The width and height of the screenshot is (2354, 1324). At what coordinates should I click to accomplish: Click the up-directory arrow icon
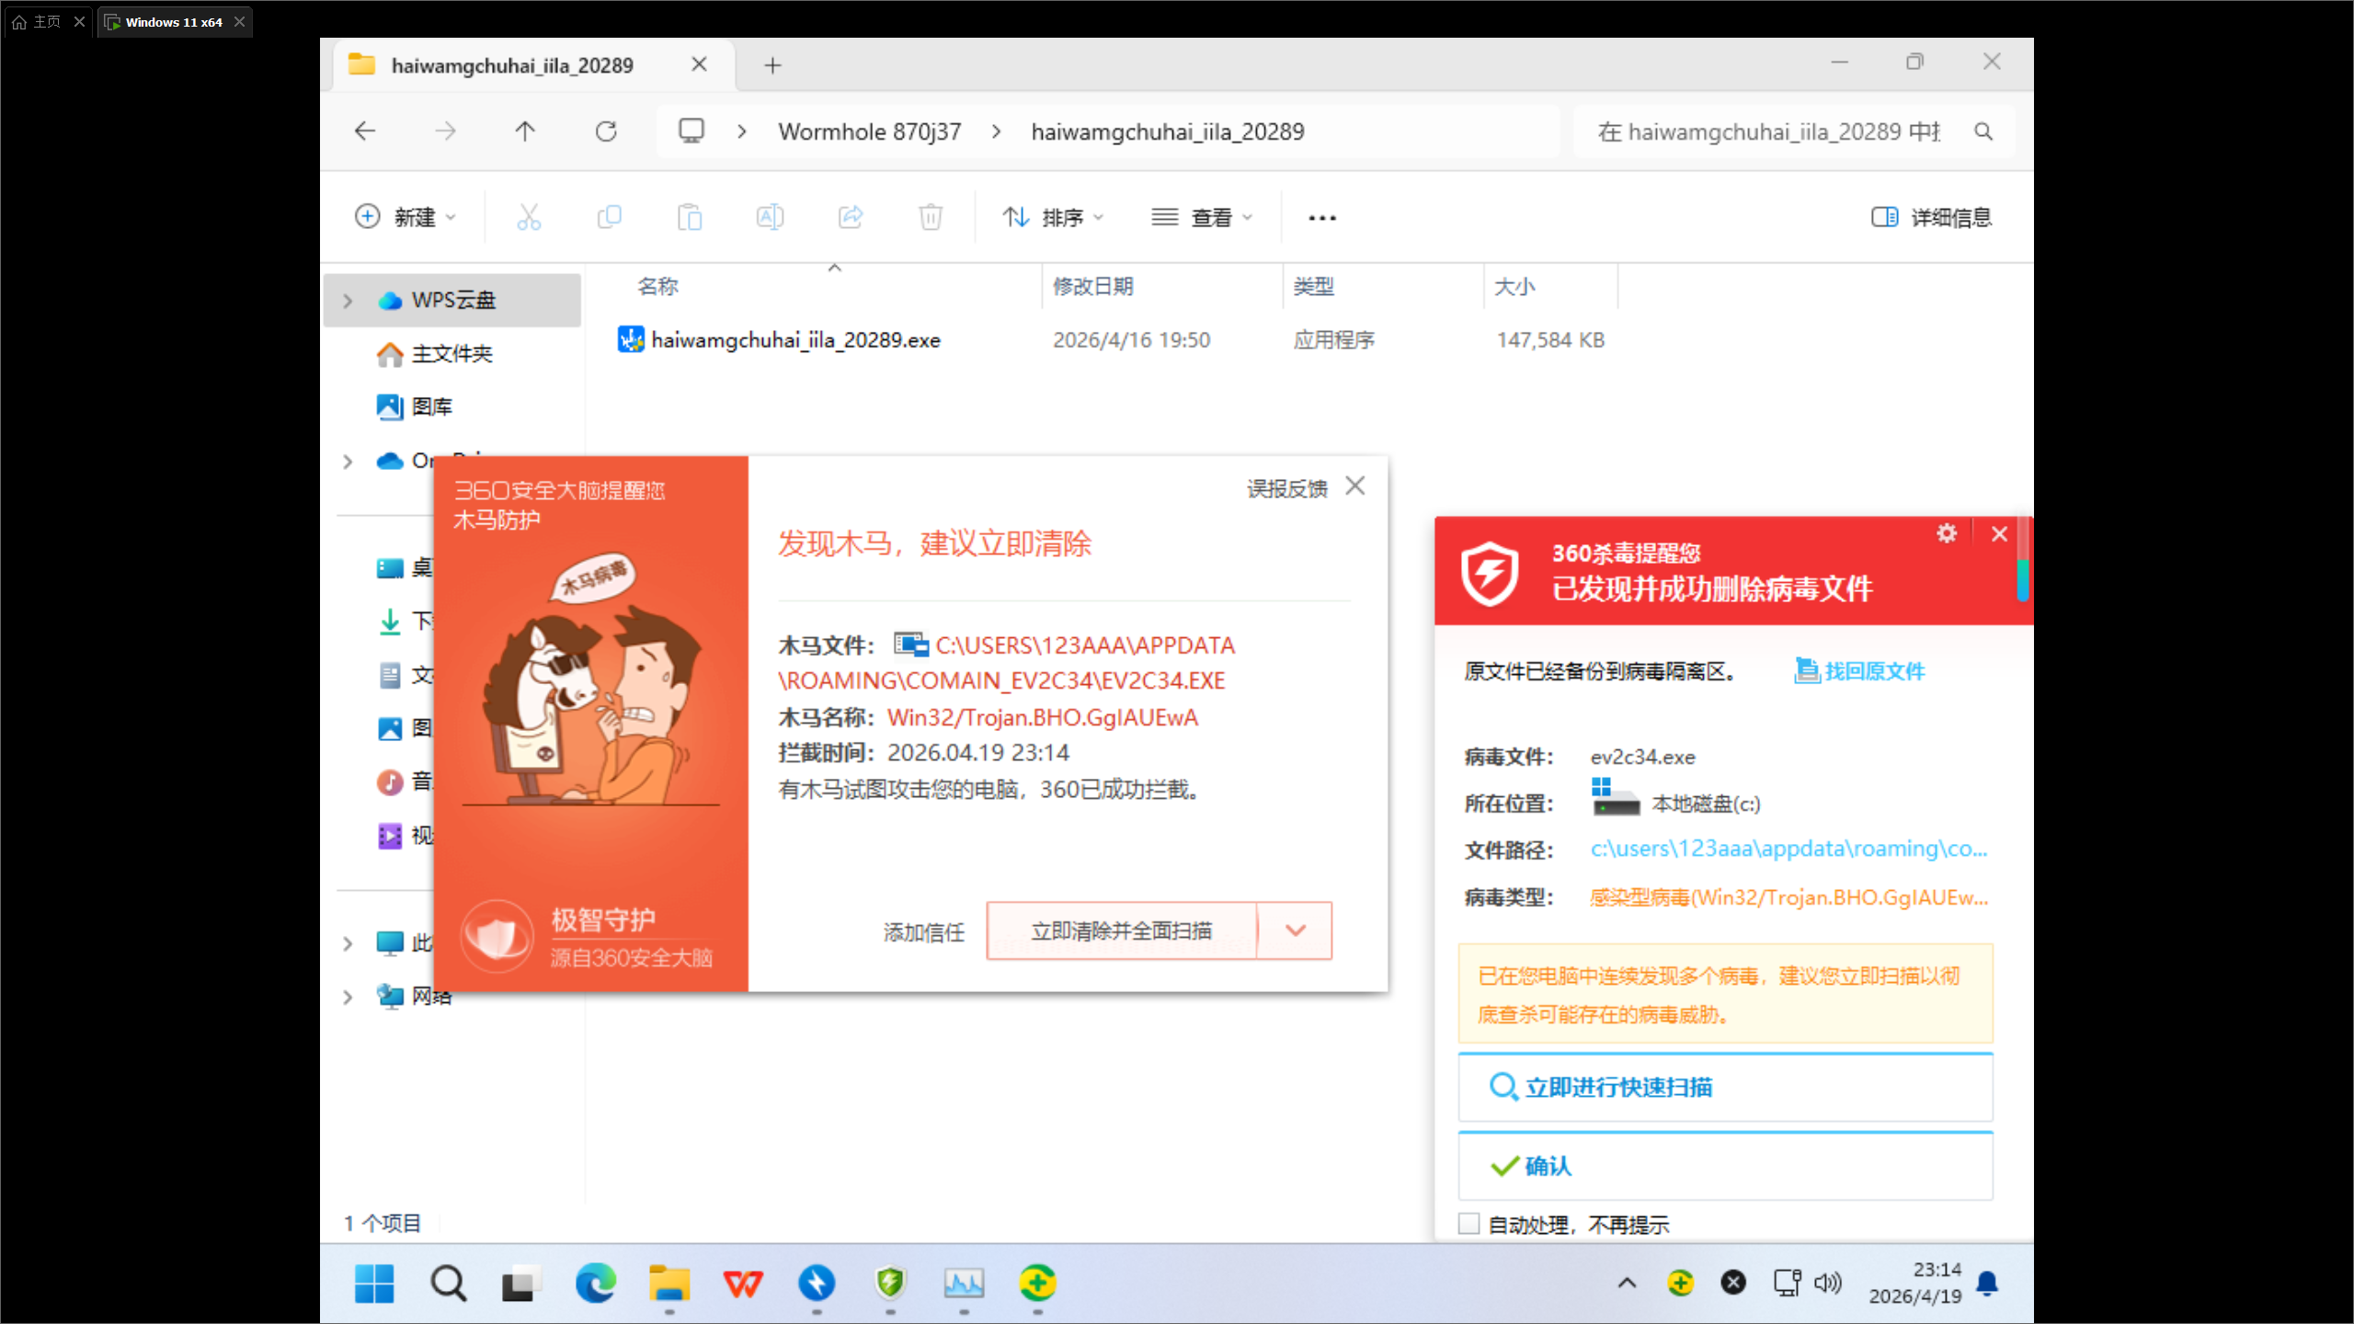click(x=525, y=131)
